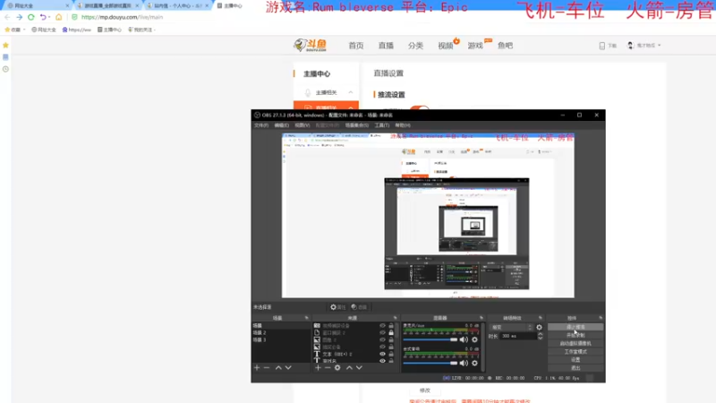Mute the desktop audio speaker icon

pyautogui.click(x=464, y=364)
